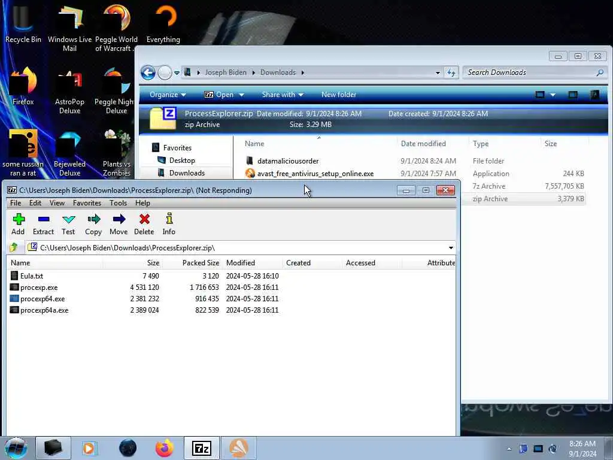Screen dimensions: 613x460
Task: Expand the Open with dropdown arrow
Action: click(x=242, y=95)
